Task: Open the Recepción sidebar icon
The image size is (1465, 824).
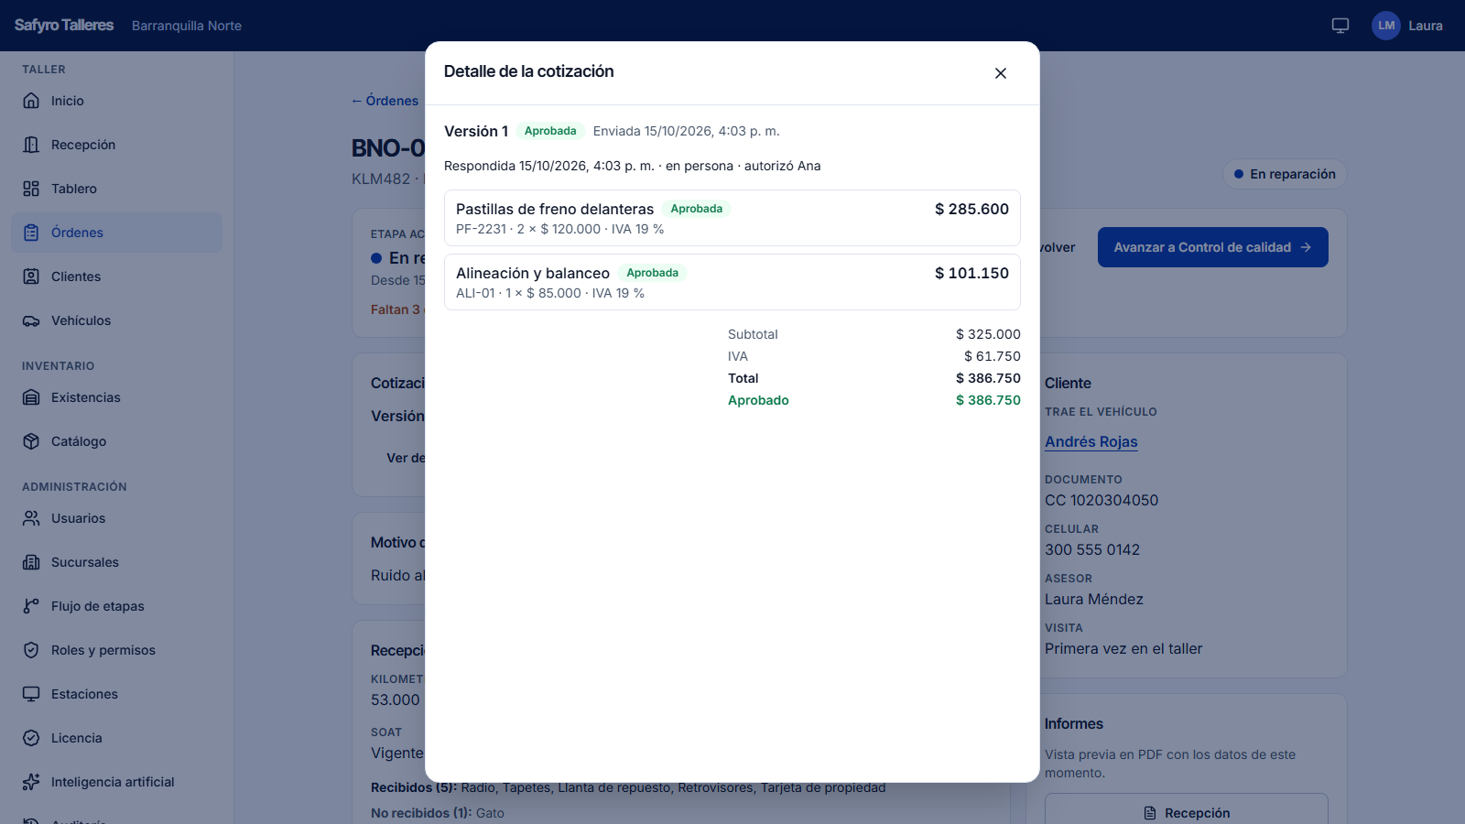Action: pyautogui.click(x=31, y=145)
